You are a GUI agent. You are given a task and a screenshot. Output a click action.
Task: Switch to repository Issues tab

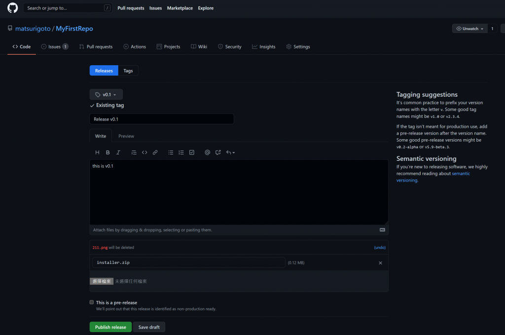(x=54, y=47)
